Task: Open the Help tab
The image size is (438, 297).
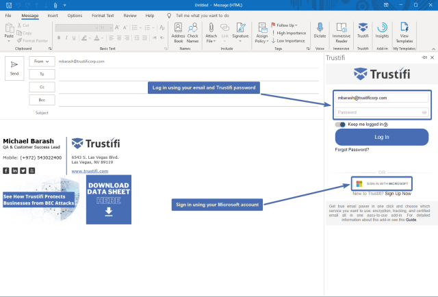Action: pos(149,16)
